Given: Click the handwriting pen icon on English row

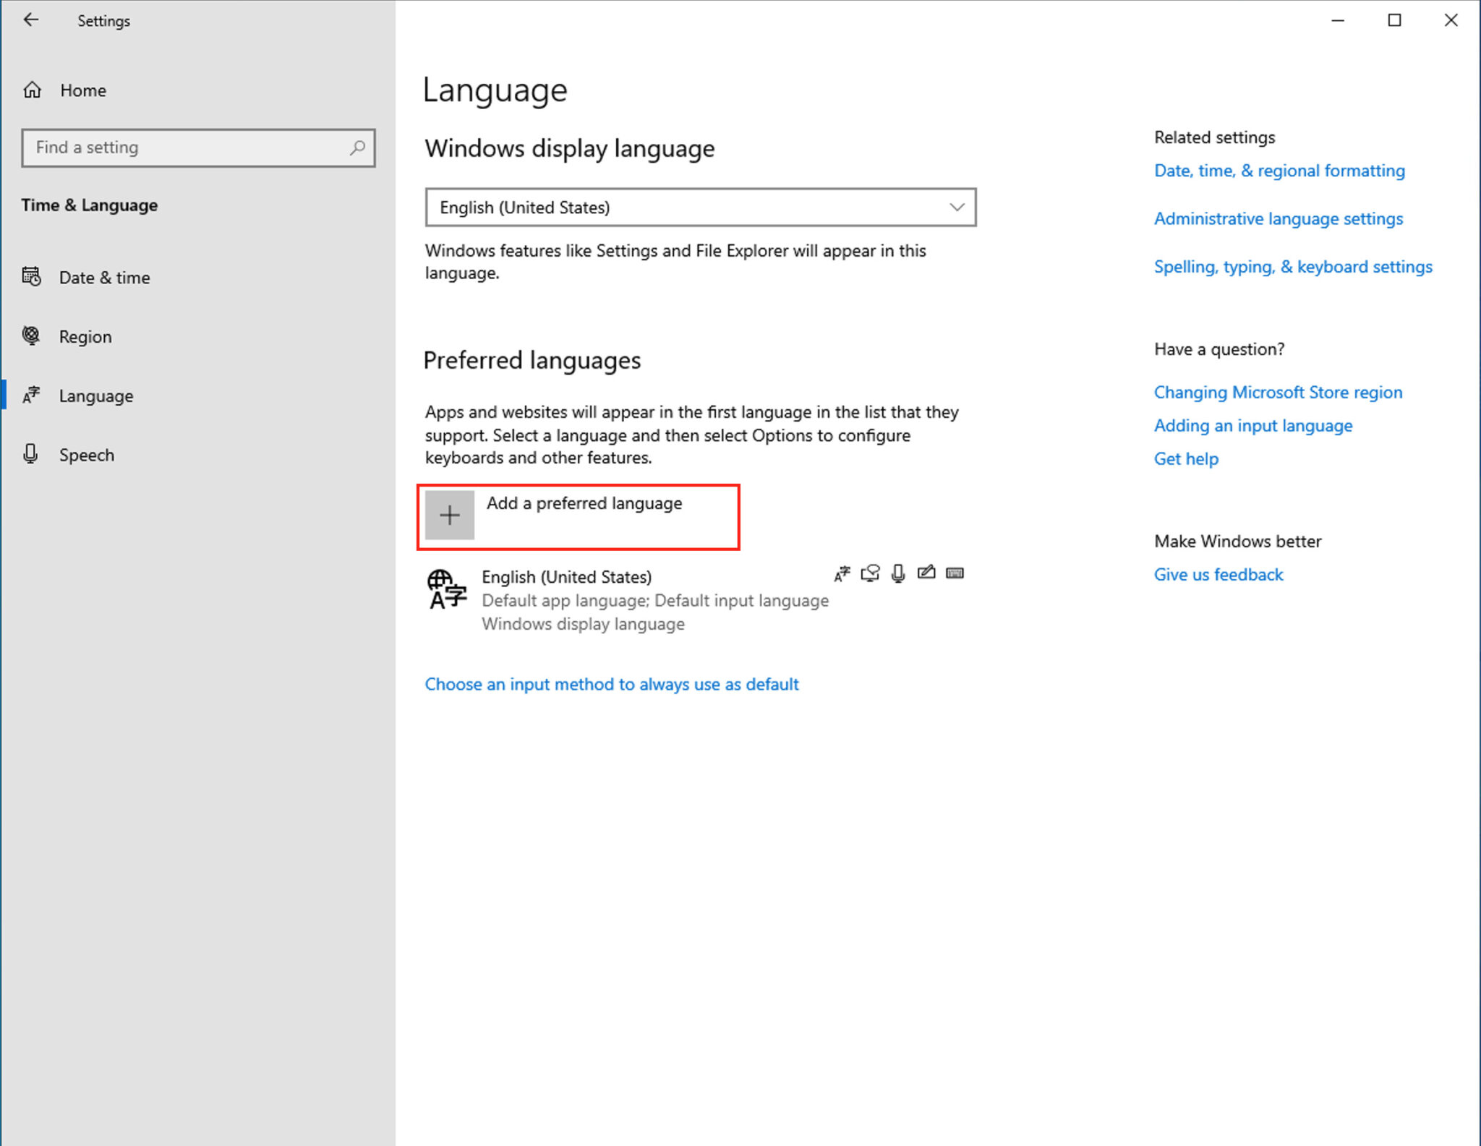Looking at the screenshot, I should (x=926, y=573).
